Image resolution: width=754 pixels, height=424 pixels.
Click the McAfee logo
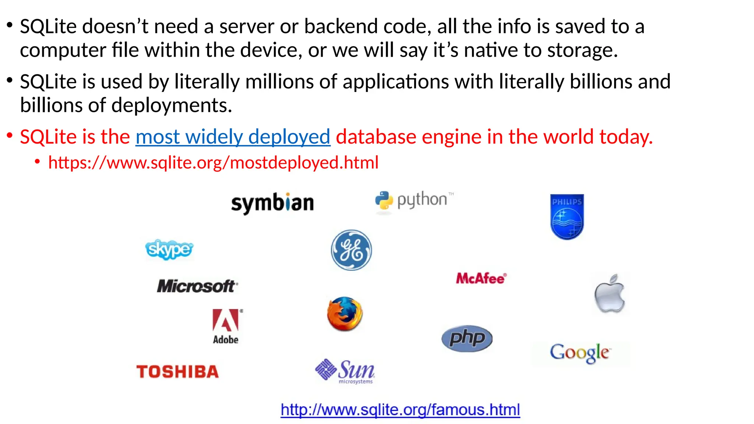click(x=481, y=278)
